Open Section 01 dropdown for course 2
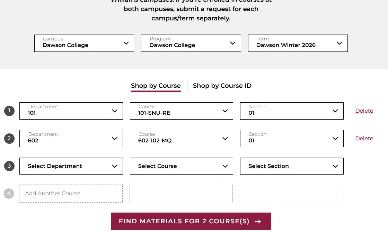Viewport: 388px width, 234px height. (291, 139)
